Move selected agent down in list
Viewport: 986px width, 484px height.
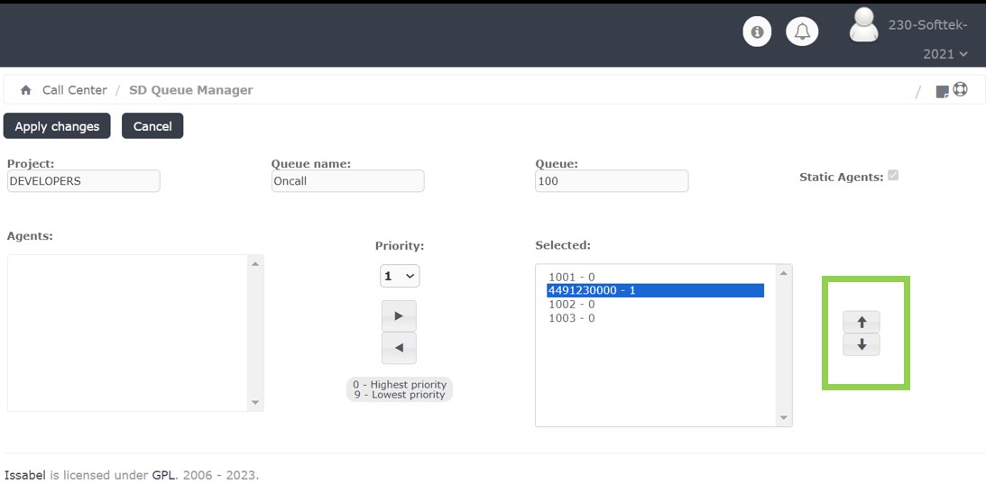point(861,344)
